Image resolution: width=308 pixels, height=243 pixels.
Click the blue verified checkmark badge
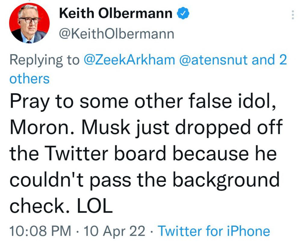tap(183, 13)
